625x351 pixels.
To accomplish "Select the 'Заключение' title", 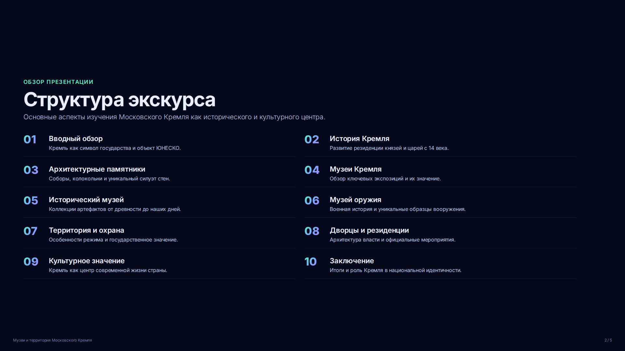I will point(352,261).
